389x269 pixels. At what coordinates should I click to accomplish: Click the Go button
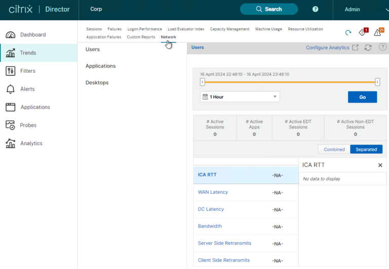tap(362, 97)
